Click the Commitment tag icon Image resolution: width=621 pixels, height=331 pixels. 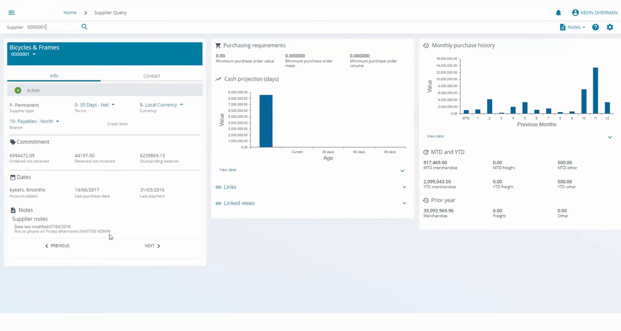point(13,142)
